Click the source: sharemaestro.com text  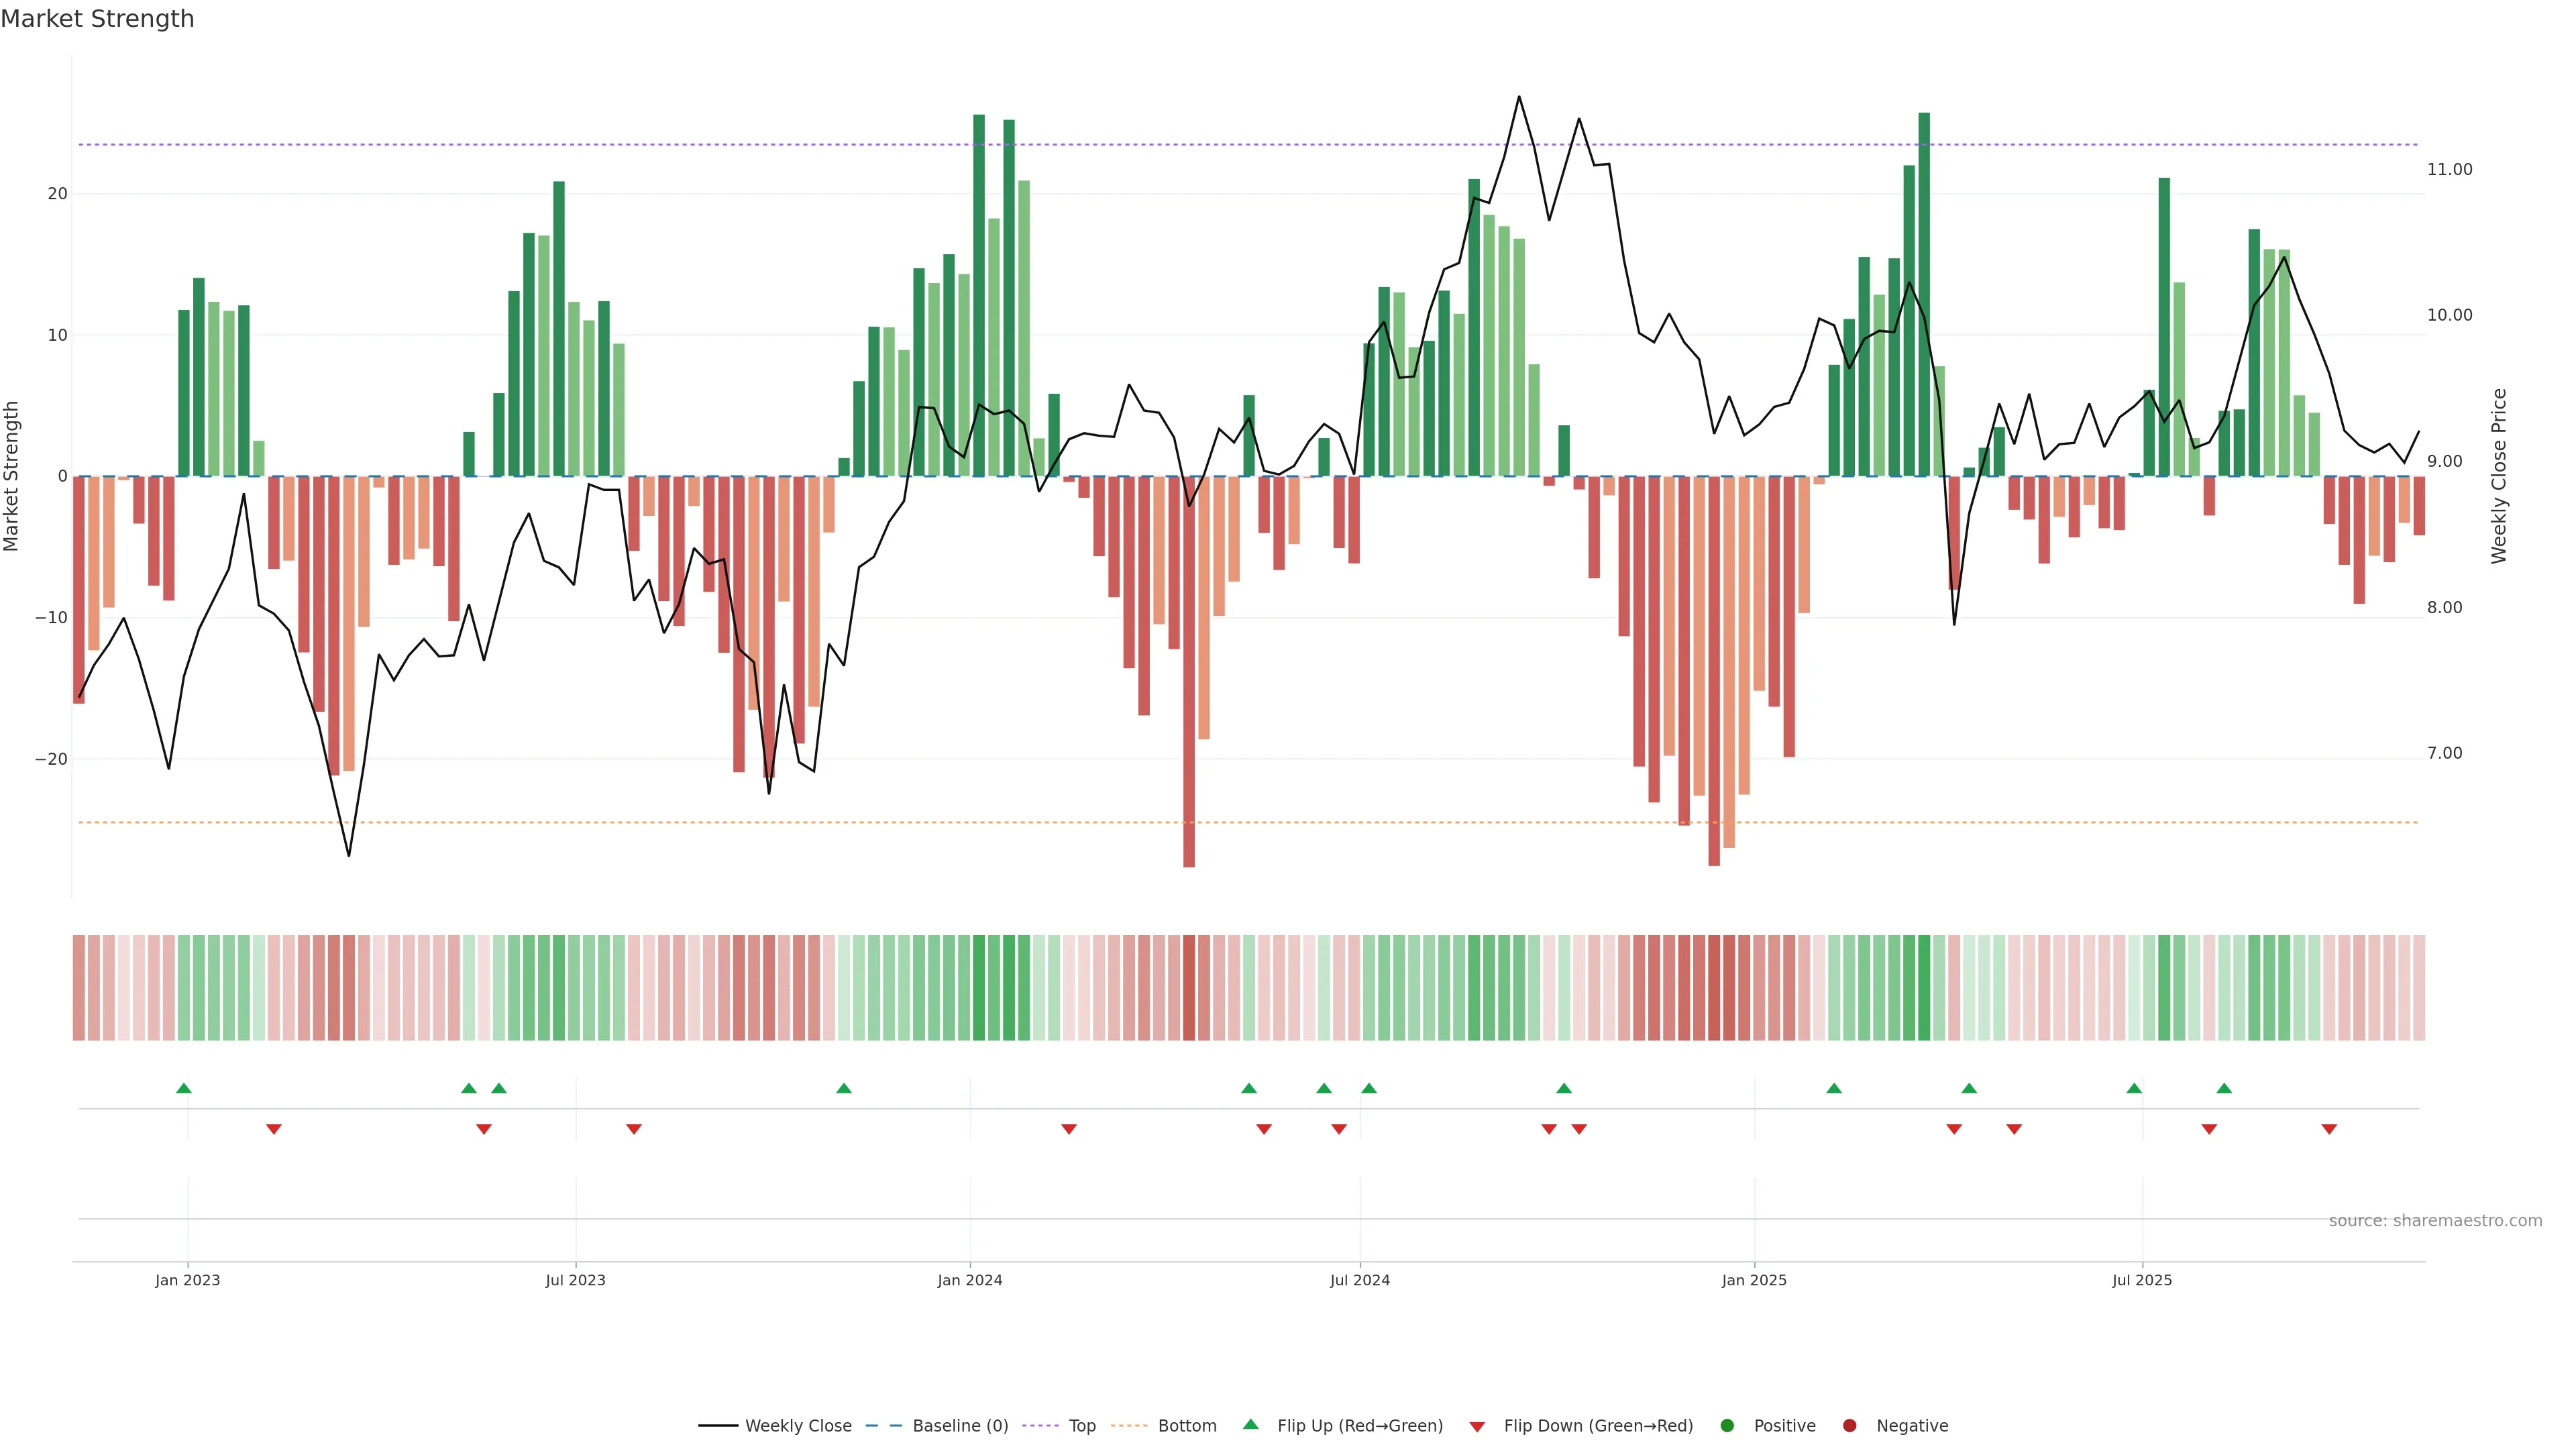(x=2435, y=1221)
